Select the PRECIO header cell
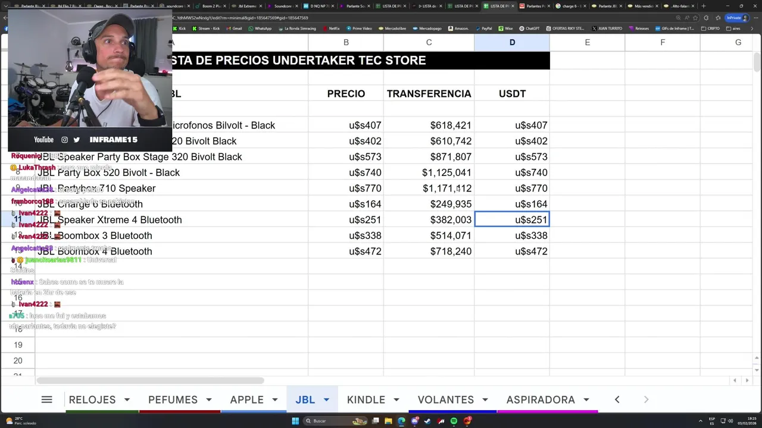The height and width of the screenshot is (428, 762). click(x=346, y=93)
